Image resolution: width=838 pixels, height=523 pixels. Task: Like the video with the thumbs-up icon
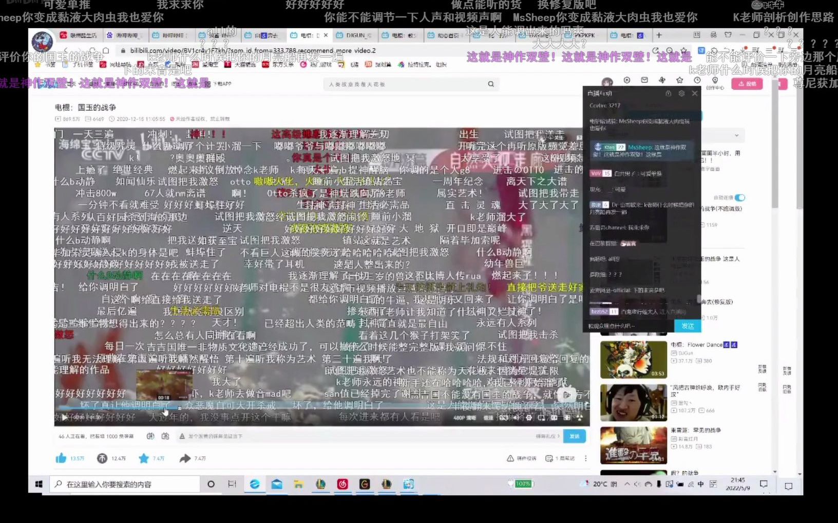(x=61, y=458)
